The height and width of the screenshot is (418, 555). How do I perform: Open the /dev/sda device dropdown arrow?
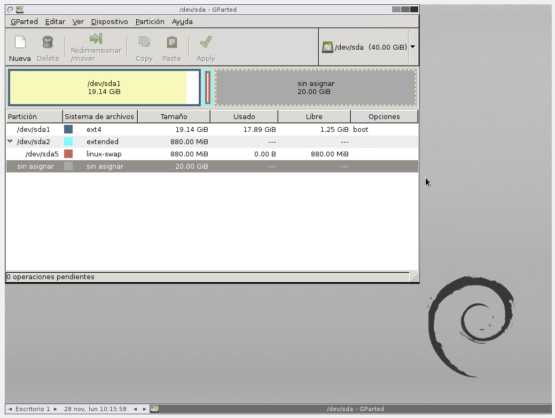pyautogui.click(x=413, y=46)
